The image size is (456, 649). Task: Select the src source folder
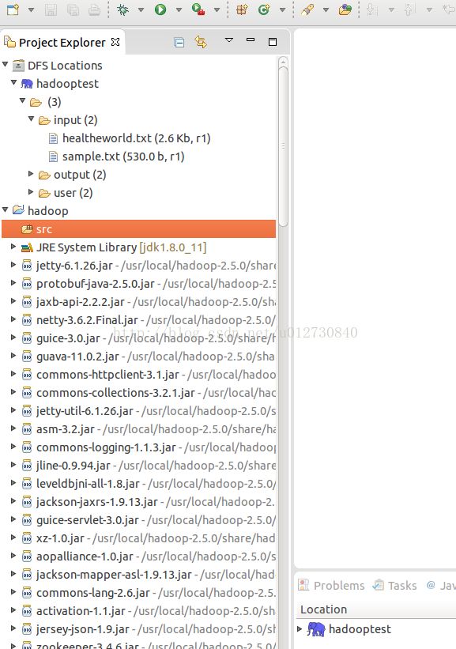138,229
